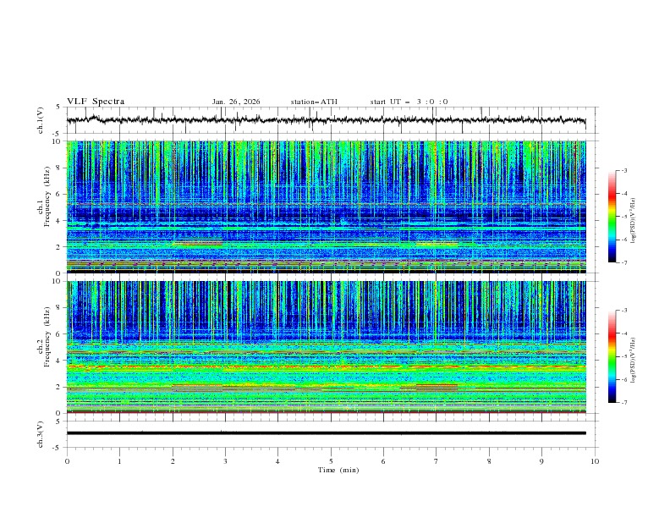Viewport: 670px width, 518px height.
Task: Click the "VLF Spectra" plot title
Action: coord(96,102)
